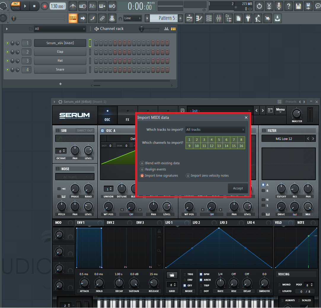Toggle Import time signatures option
Screen dimensions: 321x308
142,176
